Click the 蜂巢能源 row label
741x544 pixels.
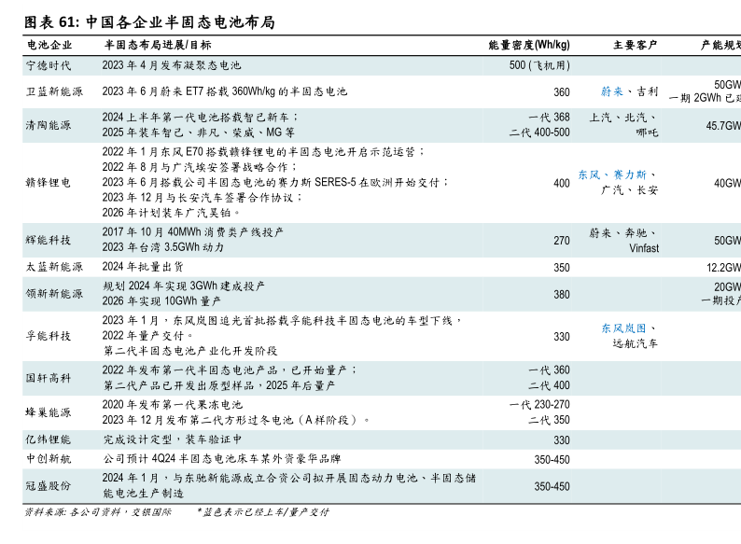pyautogui.click(x=49, y=411)
